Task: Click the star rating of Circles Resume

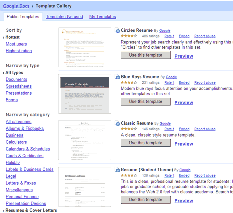Action: tap(129, 36)
